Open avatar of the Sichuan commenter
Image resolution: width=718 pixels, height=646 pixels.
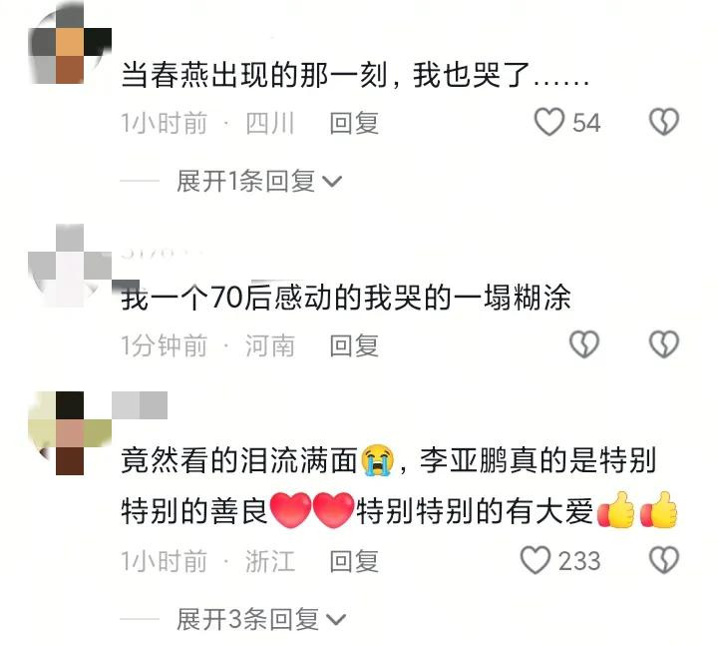coord(70,42)
